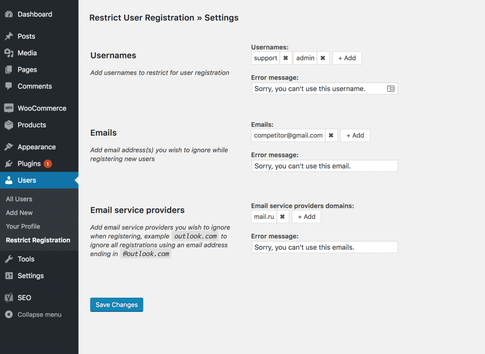
Task: Add a new restricted username
Action: 347,58
